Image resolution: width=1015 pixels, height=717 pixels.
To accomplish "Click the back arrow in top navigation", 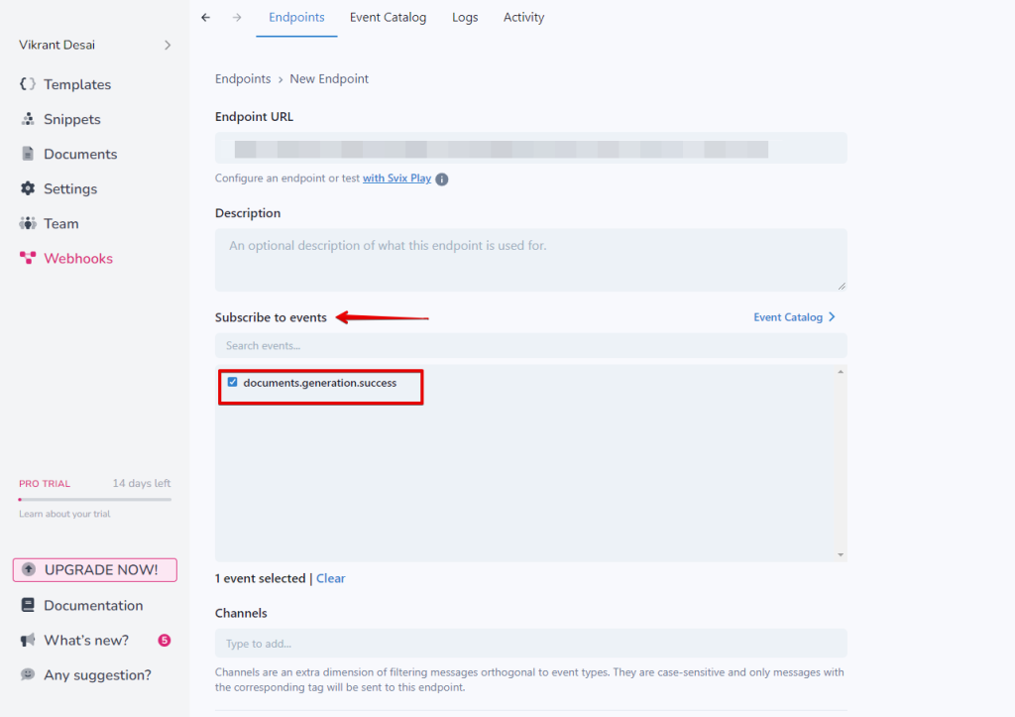I will tap(206, 18).
